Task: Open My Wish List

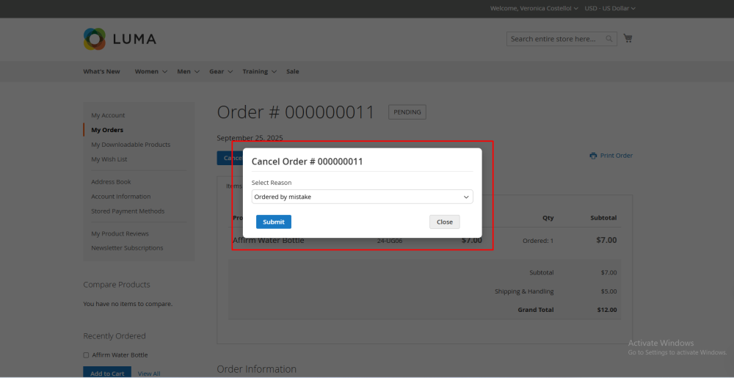Action: point(109,159)
